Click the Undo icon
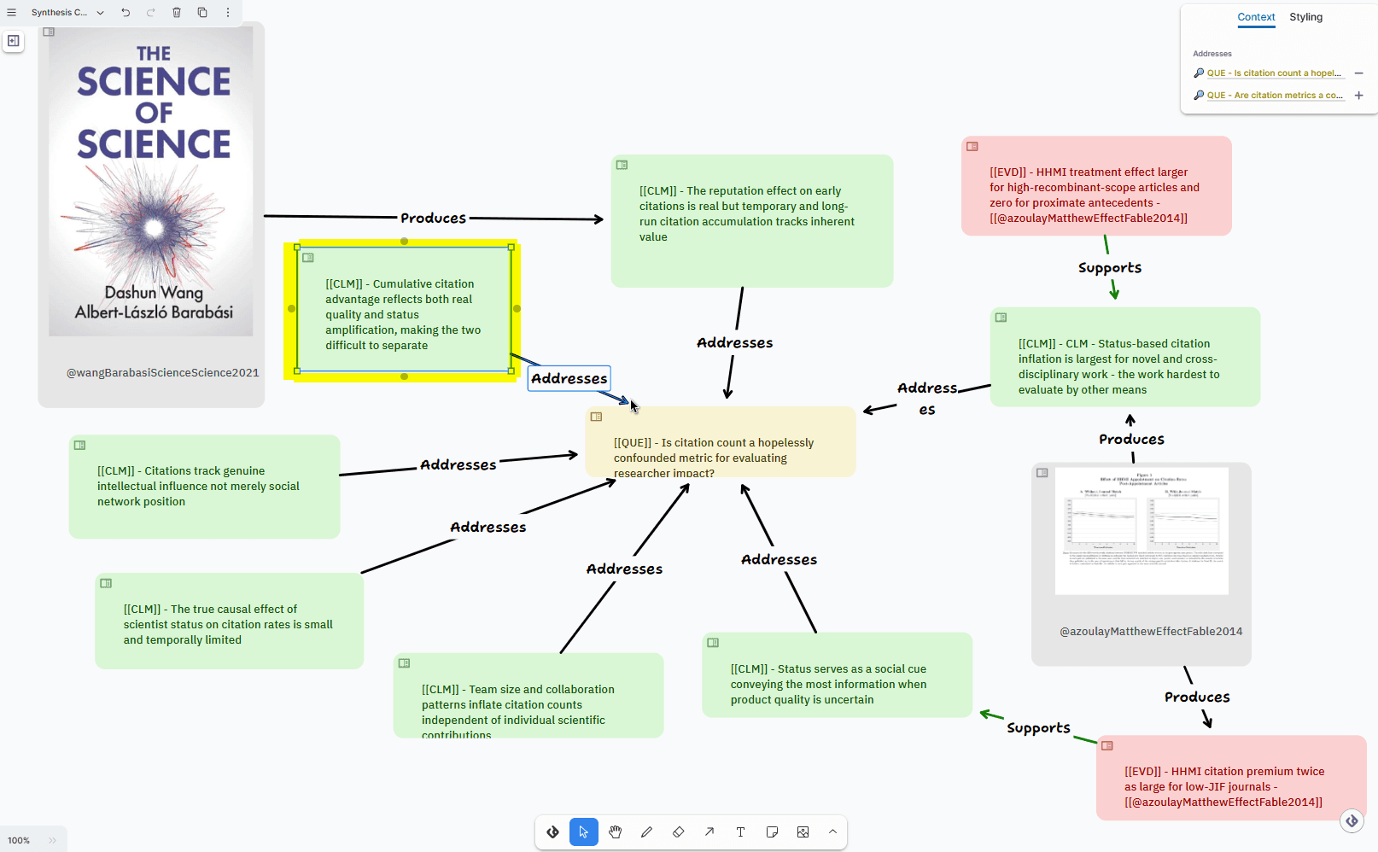Viewport: 1378px width, 852px height. click(x=126, y=12)
